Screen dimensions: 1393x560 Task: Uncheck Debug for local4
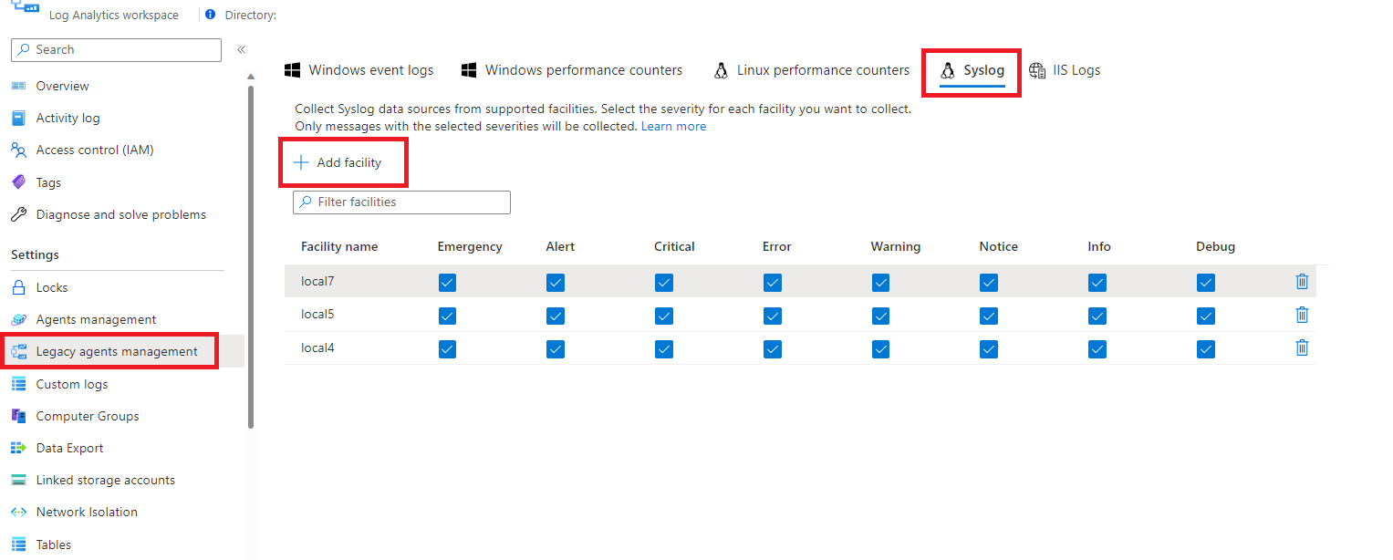coord(1206,348)
